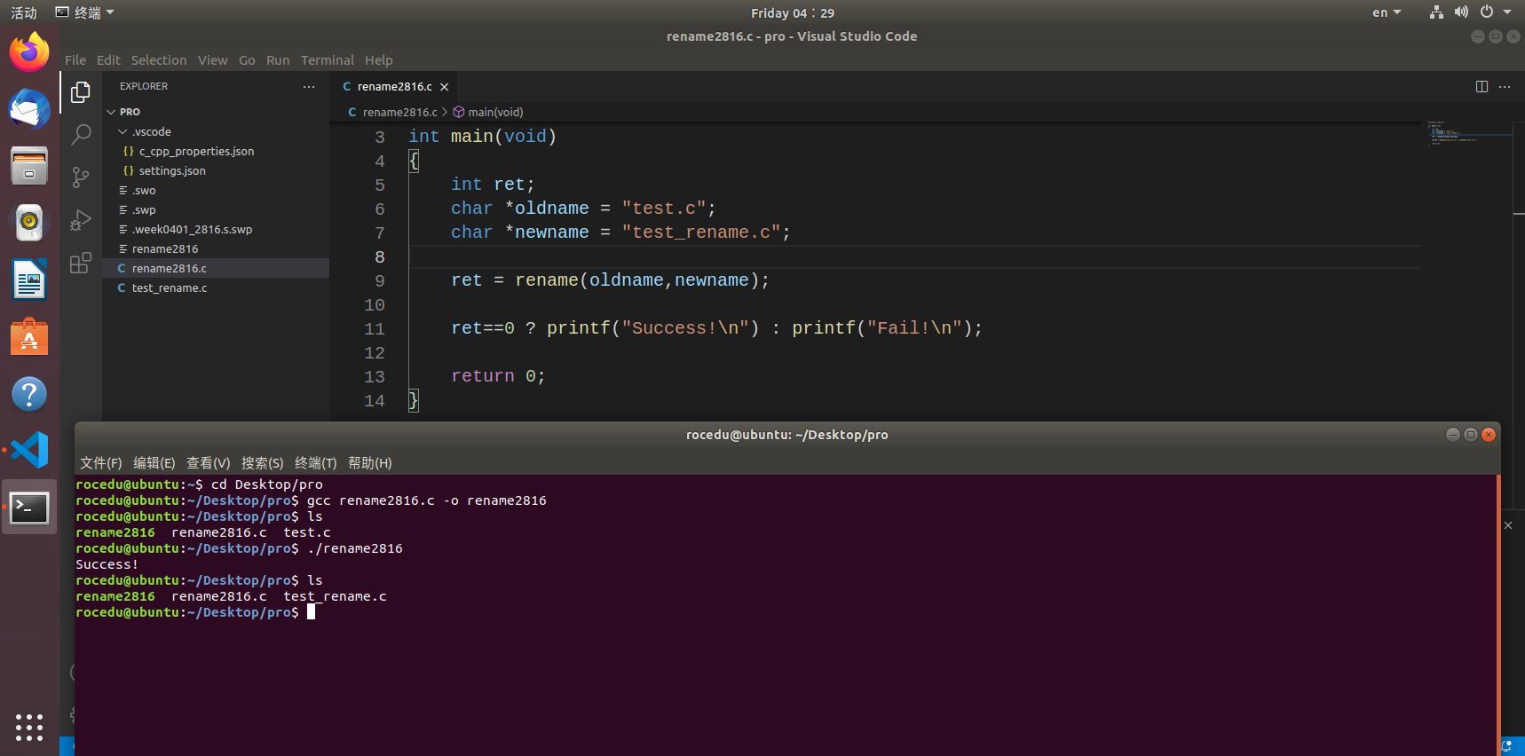This screenshot has width=1525, height=756.
Task: Open 终端(T) menu in terminal window
Action: click(316, 463)
